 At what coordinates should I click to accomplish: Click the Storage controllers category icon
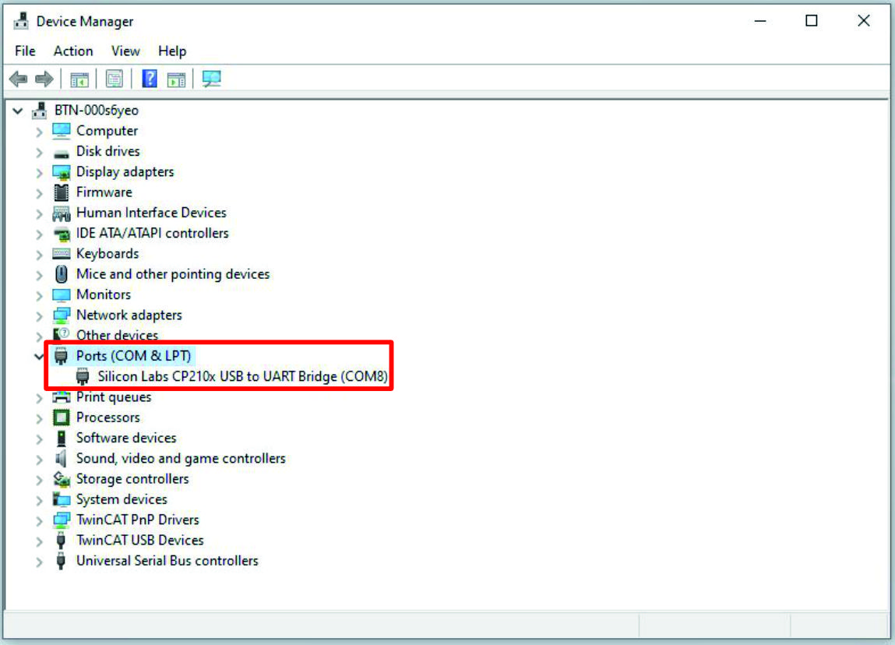tap(61, 479)
